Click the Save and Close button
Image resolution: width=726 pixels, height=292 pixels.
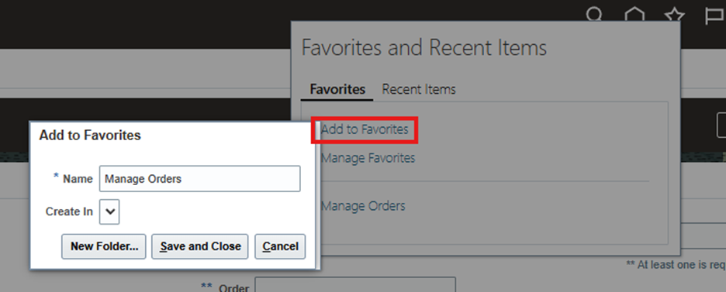coord(200,246)
